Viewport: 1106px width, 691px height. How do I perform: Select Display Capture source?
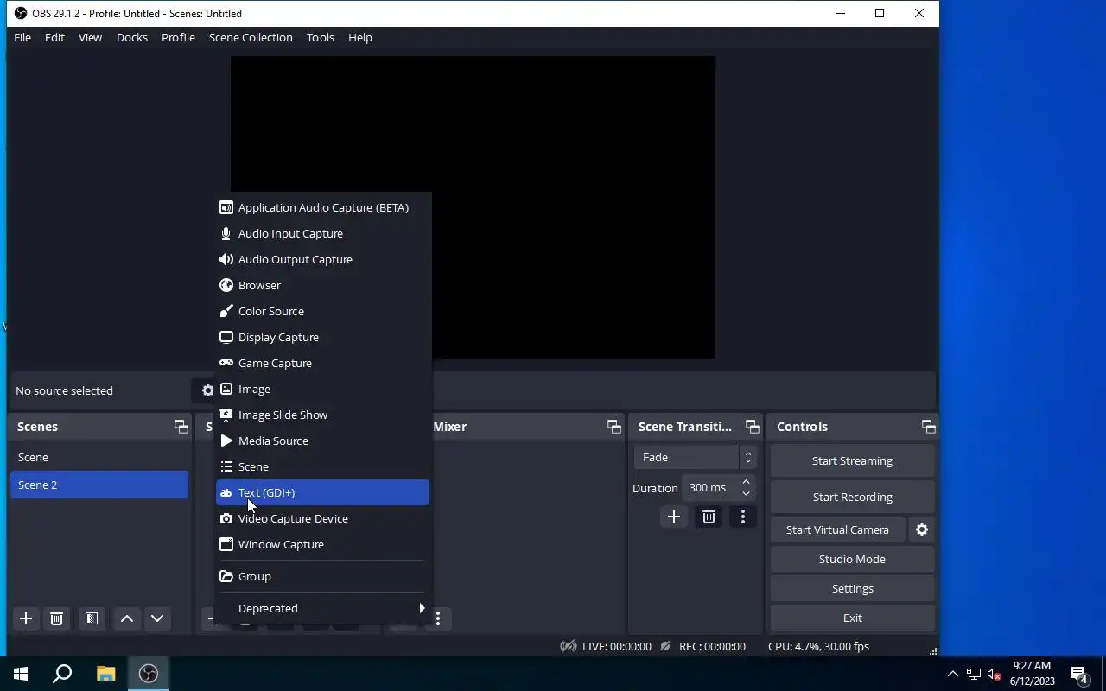(322, 337)
